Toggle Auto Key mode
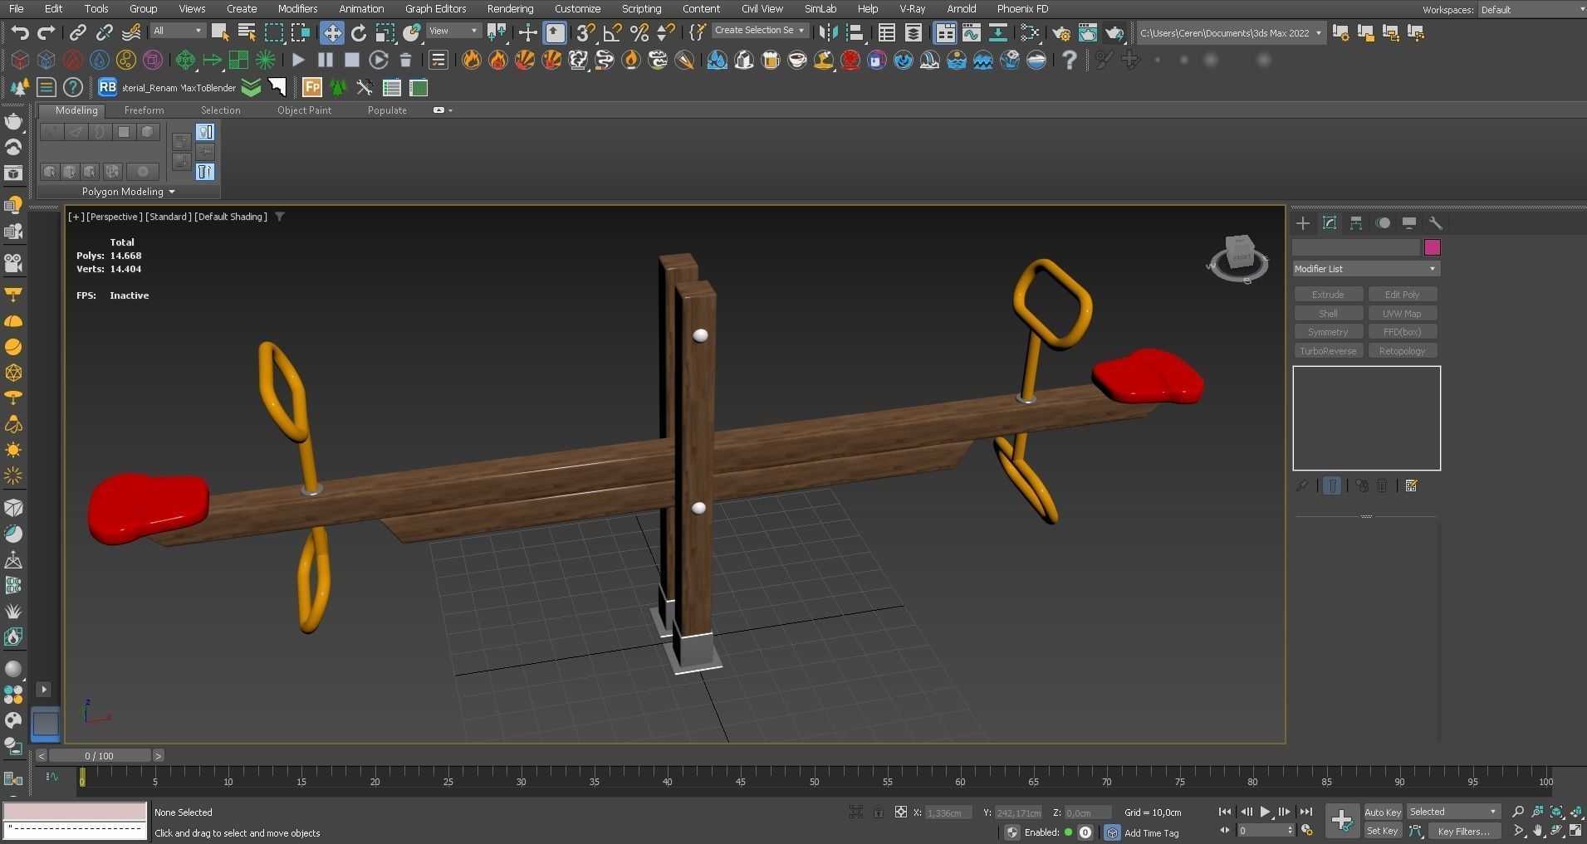 coord(1383,812)
